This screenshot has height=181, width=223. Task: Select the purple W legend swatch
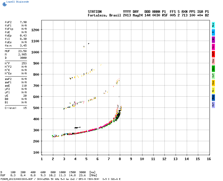(213, 40)
